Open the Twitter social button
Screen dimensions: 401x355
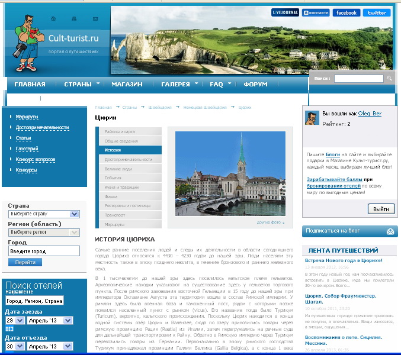click(x=377, y=13)
